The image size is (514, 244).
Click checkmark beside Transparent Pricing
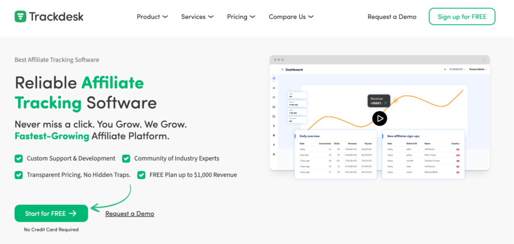19,175
